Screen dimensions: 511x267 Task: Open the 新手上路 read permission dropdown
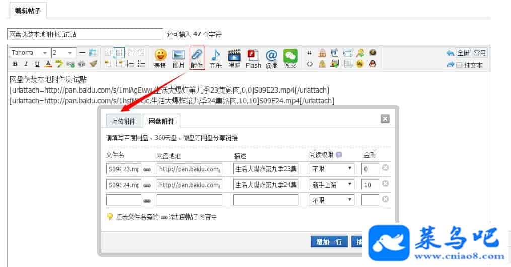(x=332, y=185)
